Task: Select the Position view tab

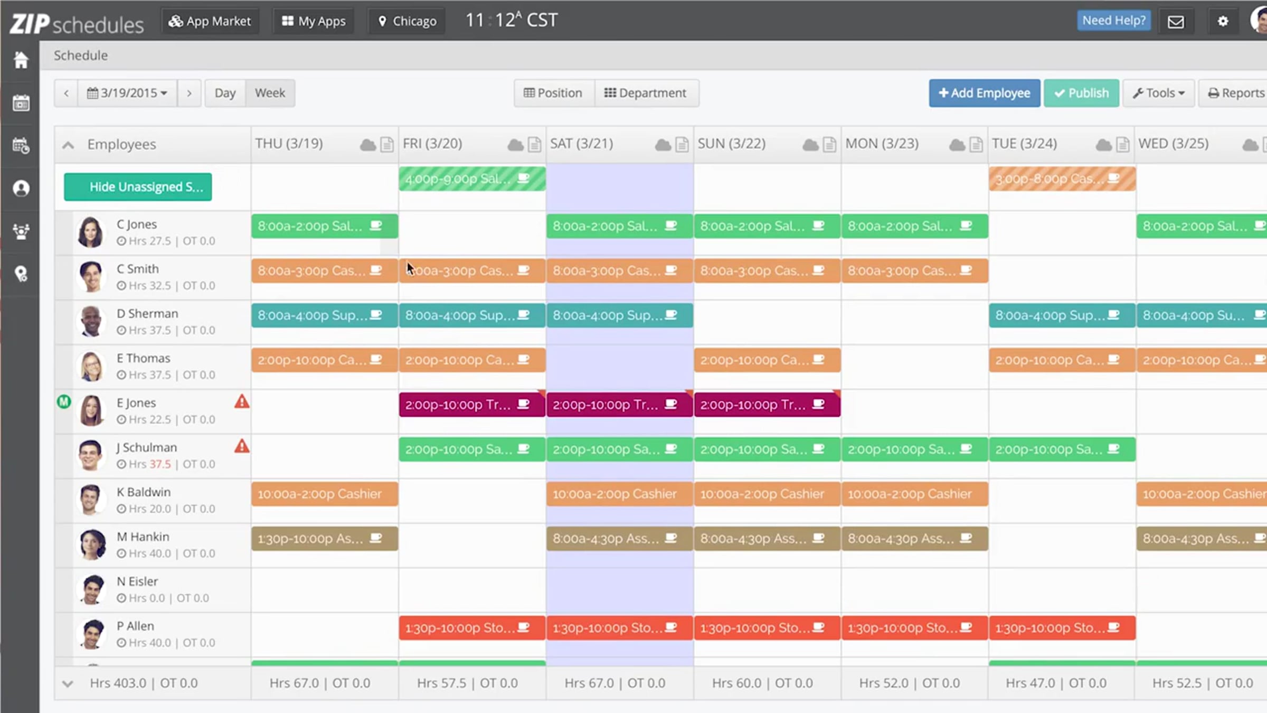Action: (553, 93)
